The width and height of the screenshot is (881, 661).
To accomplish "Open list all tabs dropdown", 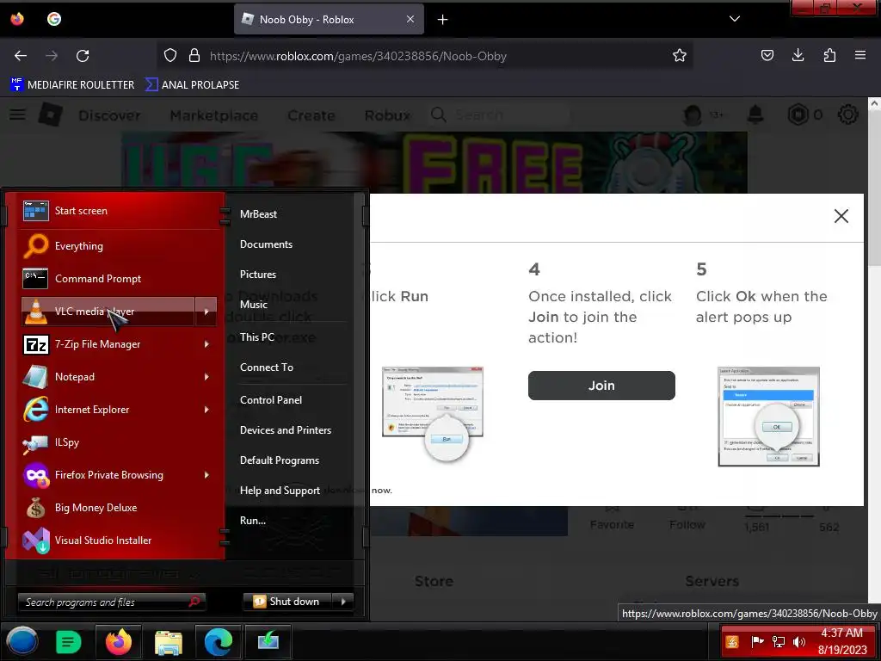I will click(735, 19).
